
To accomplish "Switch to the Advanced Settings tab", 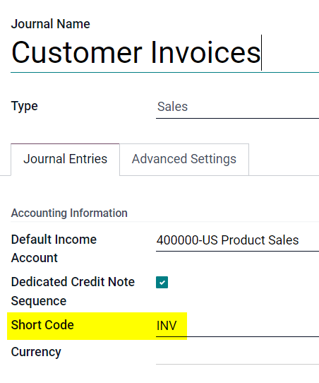I will coord(184,159).
